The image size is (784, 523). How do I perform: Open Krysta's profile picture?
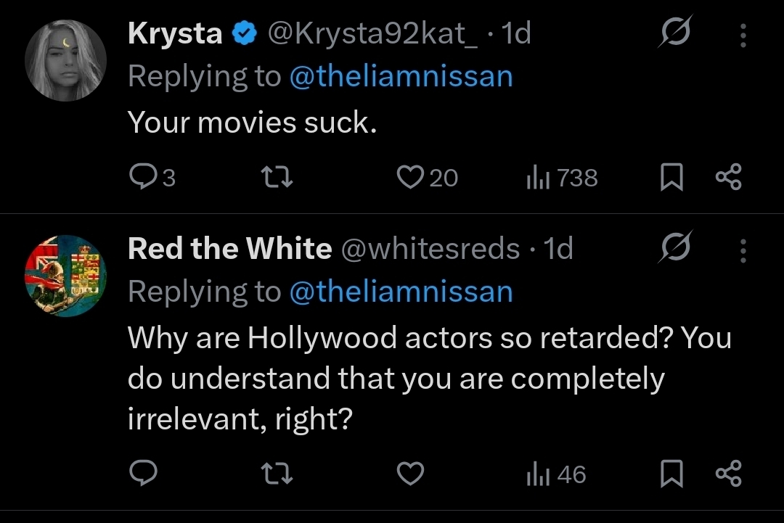66,60
